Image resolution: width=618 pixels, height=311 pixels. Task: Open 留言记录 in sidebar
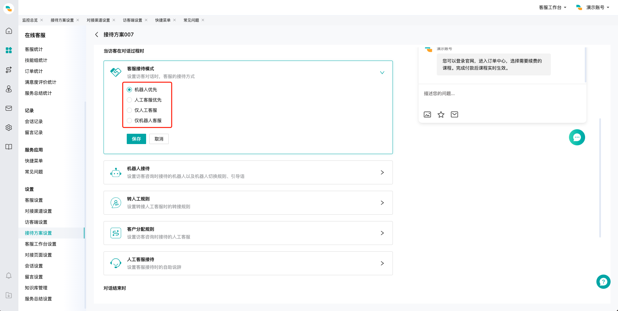click(x=34, y=132)
